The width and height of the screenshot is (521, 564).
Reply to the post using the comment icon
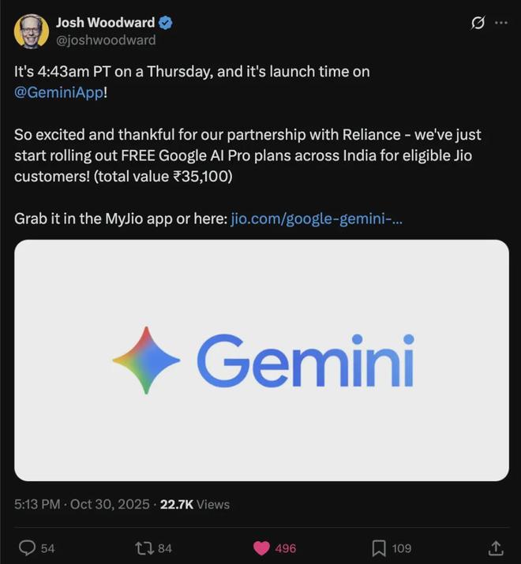pos(27,547)
